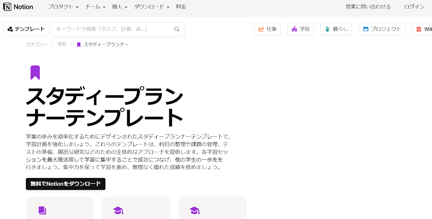432x219 pixels.
Task: Click the calendar icon beside プロジェクト
Action: click(x=366, y=29)
